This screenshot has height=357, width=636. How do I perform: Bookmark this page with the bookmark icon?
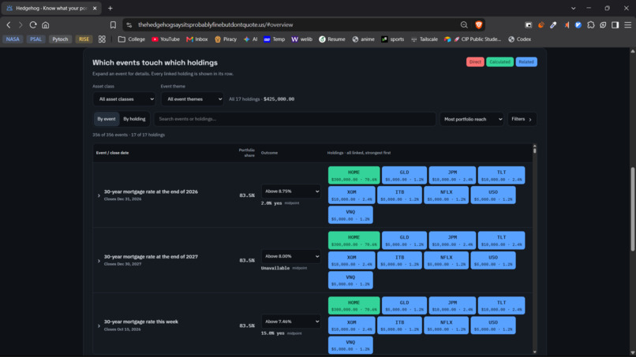(x=113, y=24)
